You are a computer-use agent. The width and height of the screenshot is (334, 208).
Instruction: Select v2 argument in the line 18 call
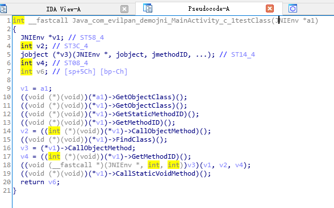tap(223, 165)
